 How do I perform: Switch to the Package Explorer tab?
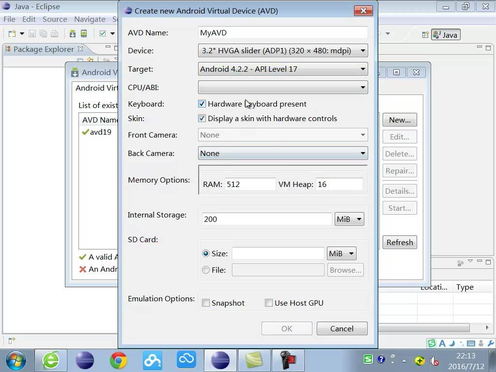tap(44, 49)
